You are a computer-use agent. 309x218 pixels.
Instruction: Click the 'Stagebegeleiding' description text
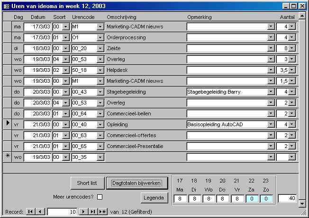tap(126, 92)
